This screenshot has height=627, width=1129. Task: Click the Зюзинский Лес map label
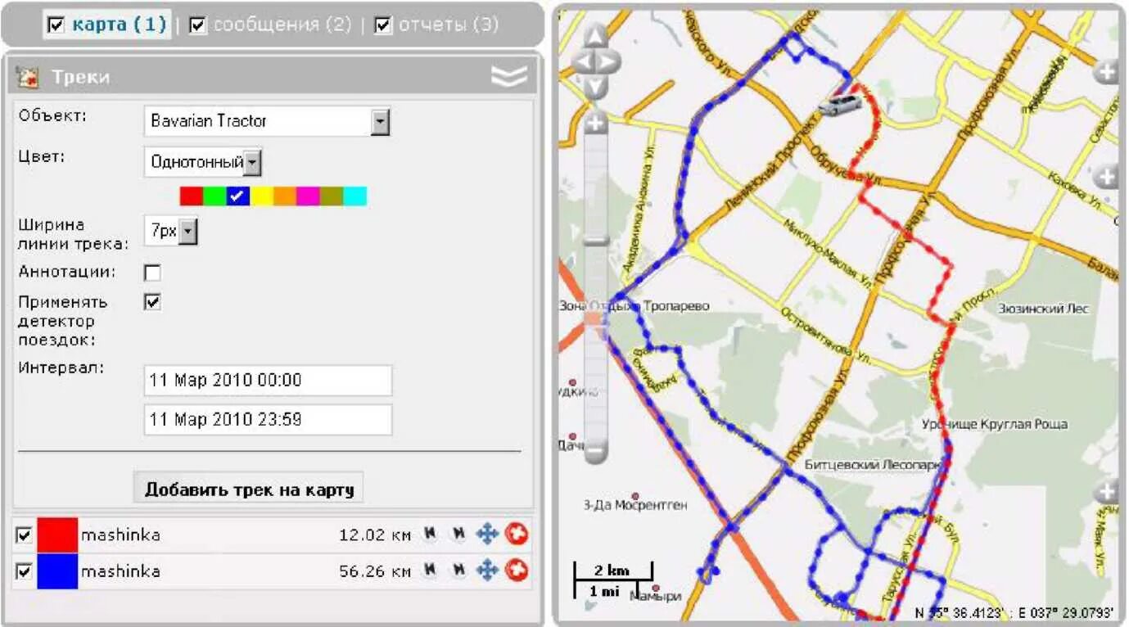(1044, 309)
